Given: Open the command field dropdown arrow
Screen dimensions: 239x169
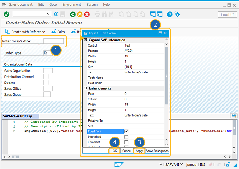Looking at the screenshot, I should coord(48,14).
